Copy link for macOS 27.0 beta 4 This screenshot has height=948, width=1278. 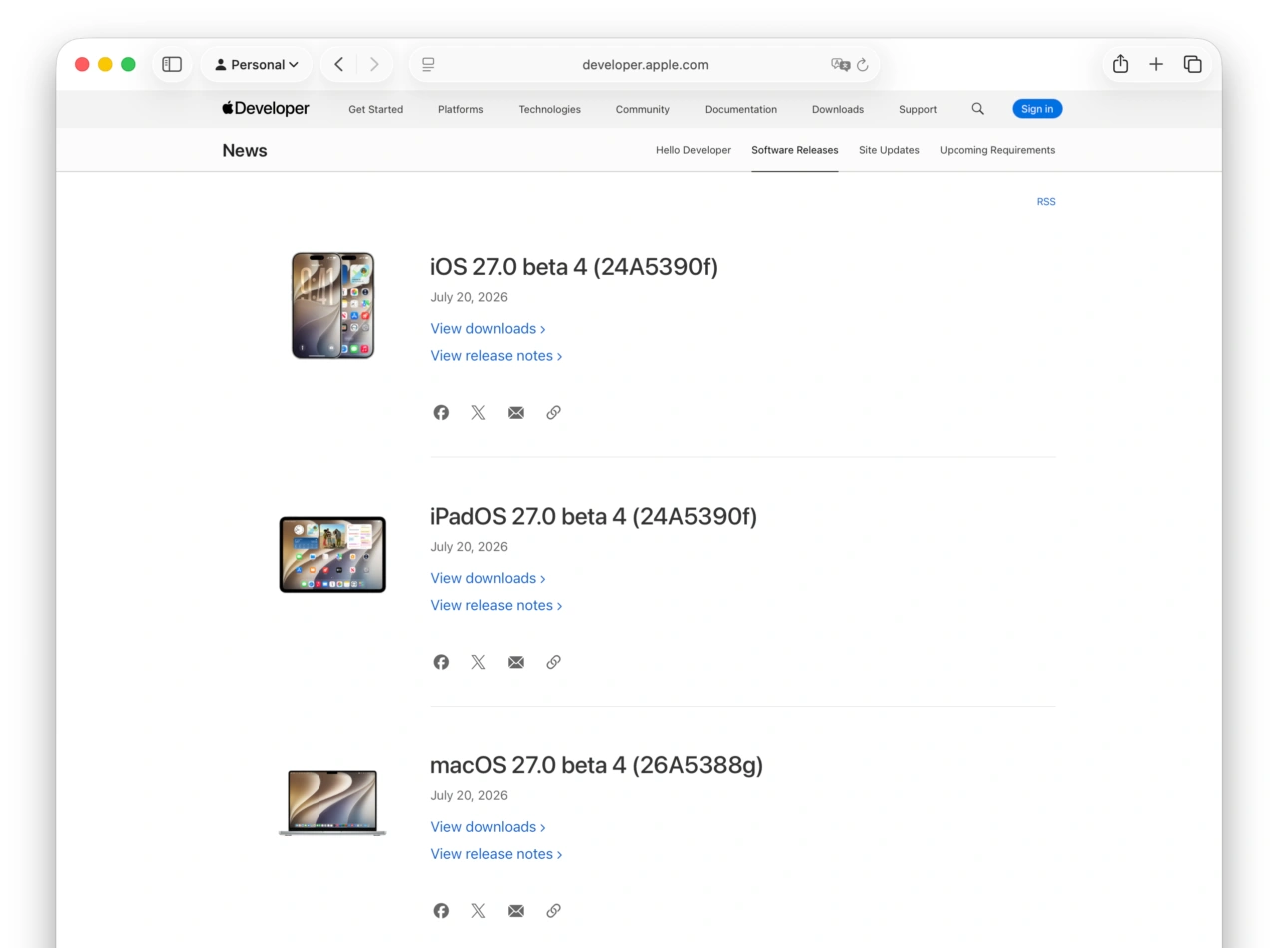[x=553, y=910]
